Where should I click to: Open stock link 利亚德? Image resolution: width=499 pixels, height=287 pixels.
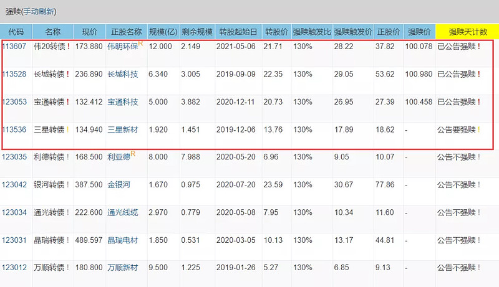tap(119, 157)
